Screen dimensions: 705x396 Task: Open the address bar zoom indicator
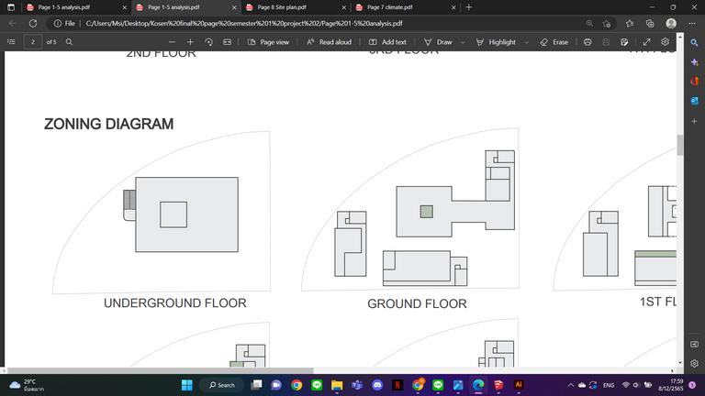[589, 23]
